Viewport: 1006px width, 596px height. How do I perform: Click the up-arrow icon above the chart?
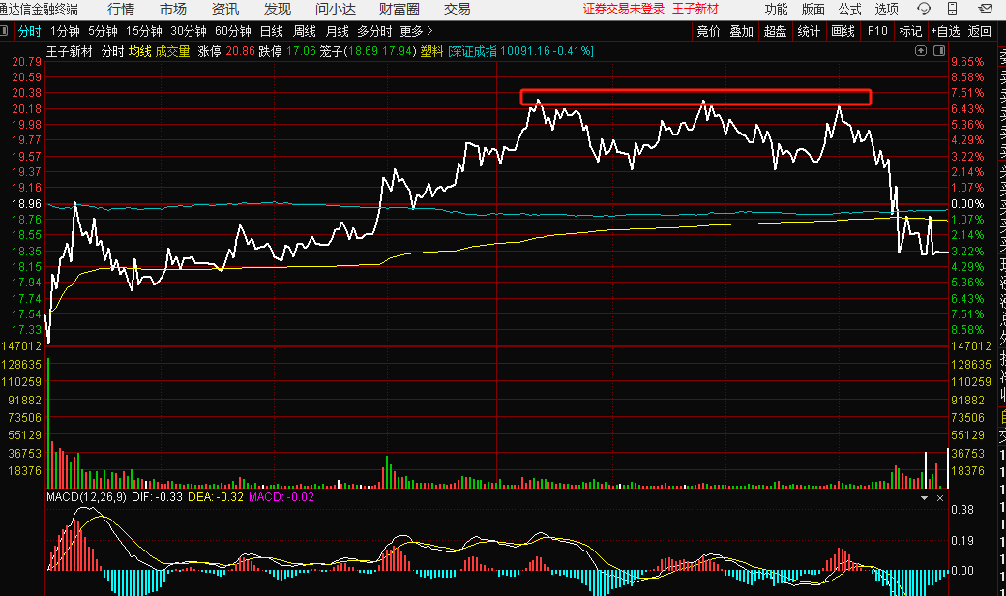(x=921, y=50)
